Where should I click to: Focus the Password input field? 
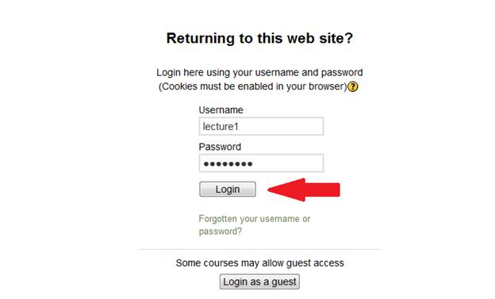pos(261,163)
